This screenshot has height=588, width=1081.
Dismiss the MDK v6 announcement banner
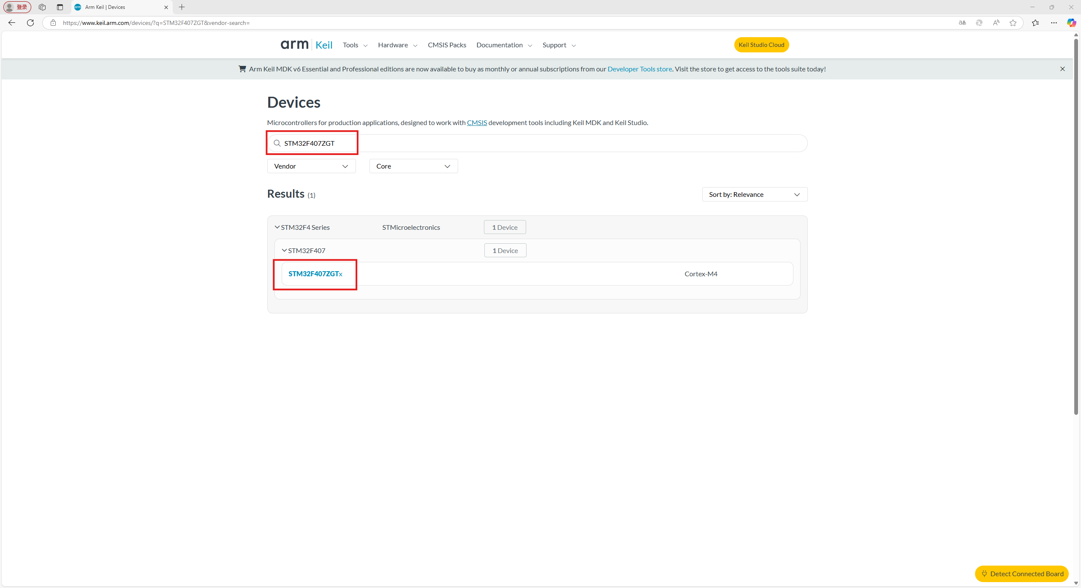[1062, 69]
